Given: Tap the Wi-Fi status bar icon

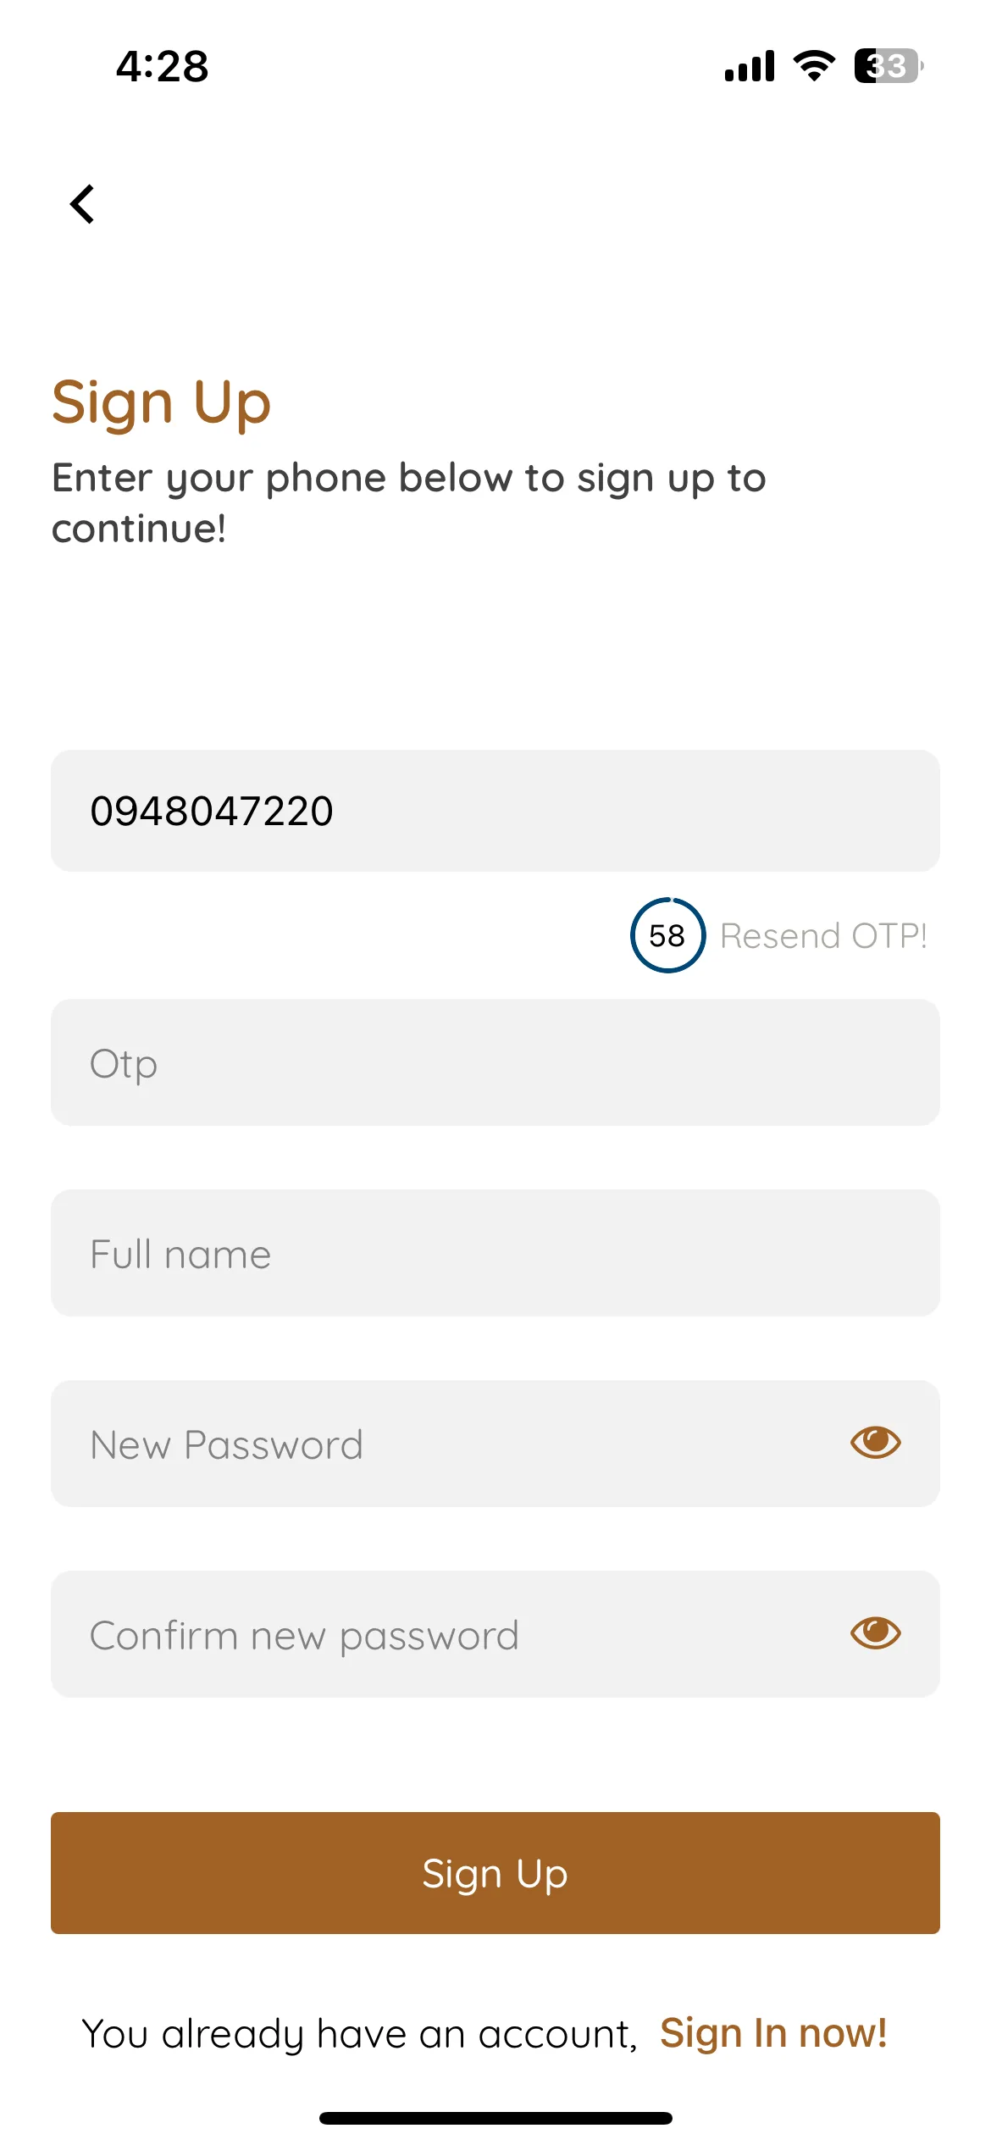Looking at the screenshot, I should pos(814,65).
